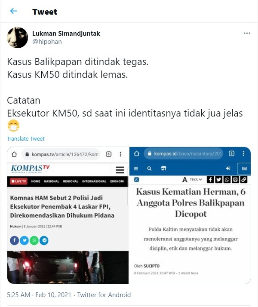This screenshot has height=307, width=258.
Task: Go back using the arrow icon
Action: [14, 11]
